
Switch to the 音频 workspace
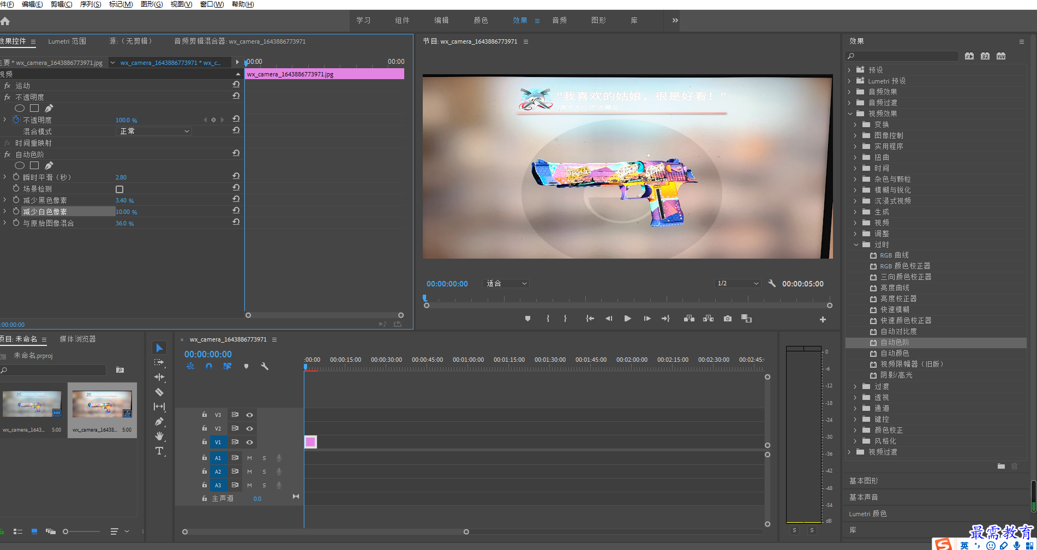click(x=559, y=20)
